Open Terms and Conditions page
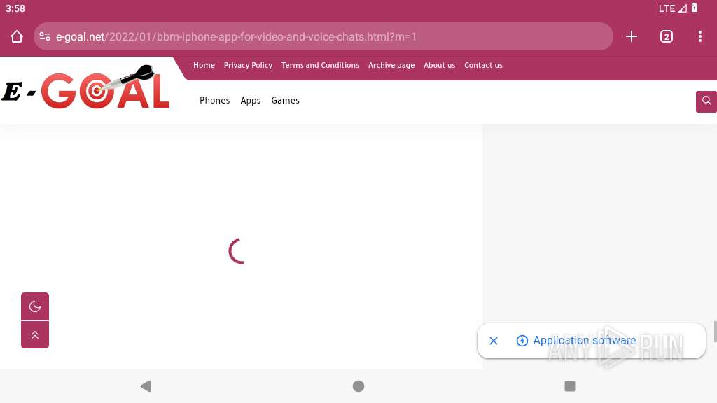This screenshot has width=717, height=403. (x=320, y=65)
